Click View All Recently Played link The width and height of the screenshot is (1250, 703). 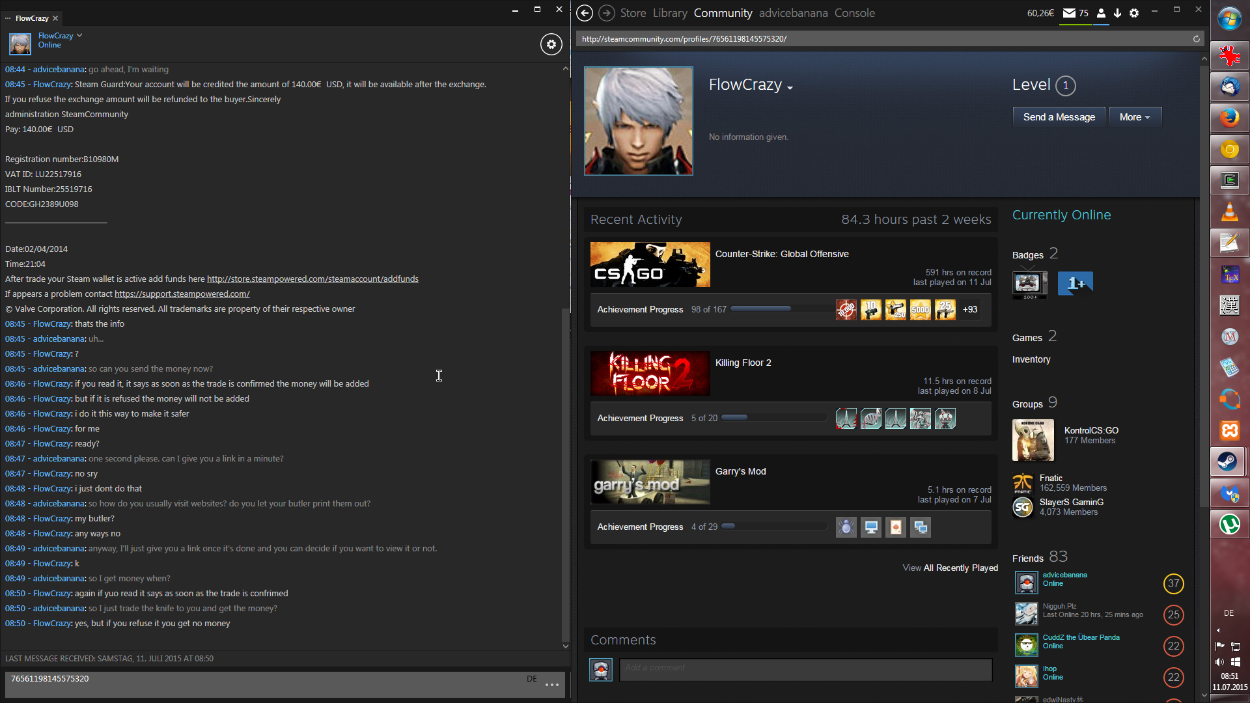950,568
